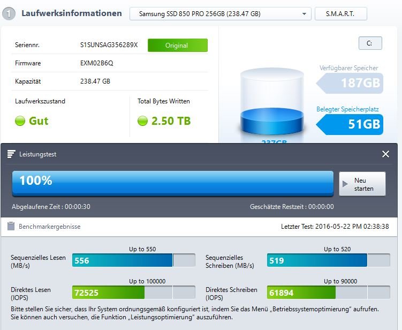The height and width of the screenshot is (330, 402).
Task: Click the 187GB available storage label
Action: (350, 83)
